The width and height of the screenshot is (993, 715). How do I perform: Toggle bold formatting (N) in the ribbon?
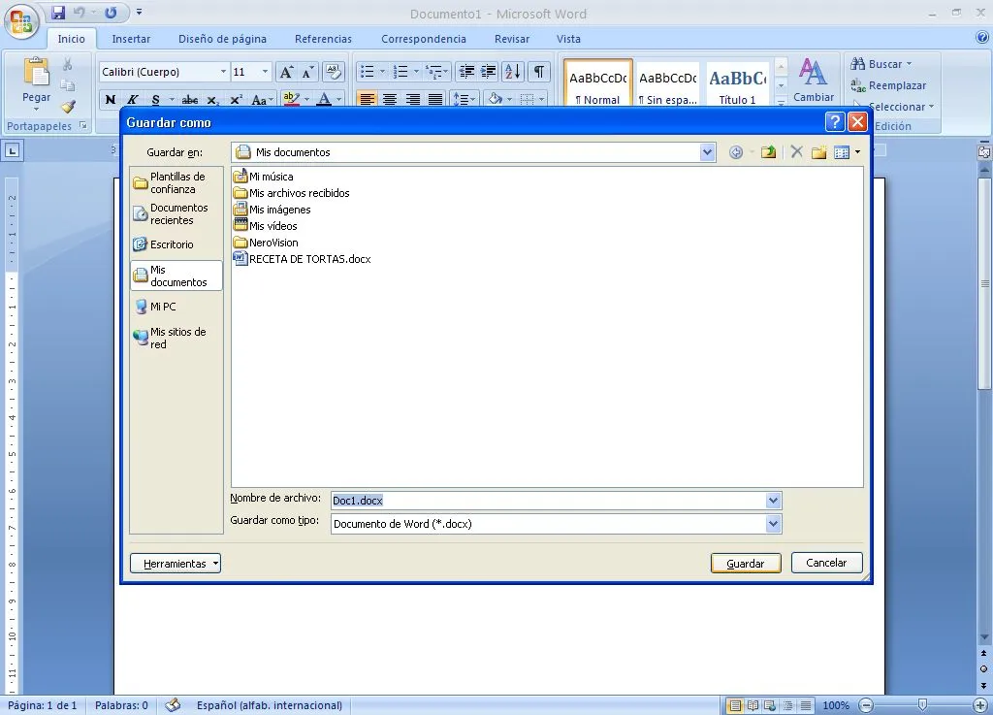point(109,99)
